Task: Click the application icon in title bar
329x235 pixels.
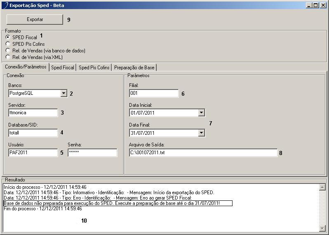Action: coord(5,5)
